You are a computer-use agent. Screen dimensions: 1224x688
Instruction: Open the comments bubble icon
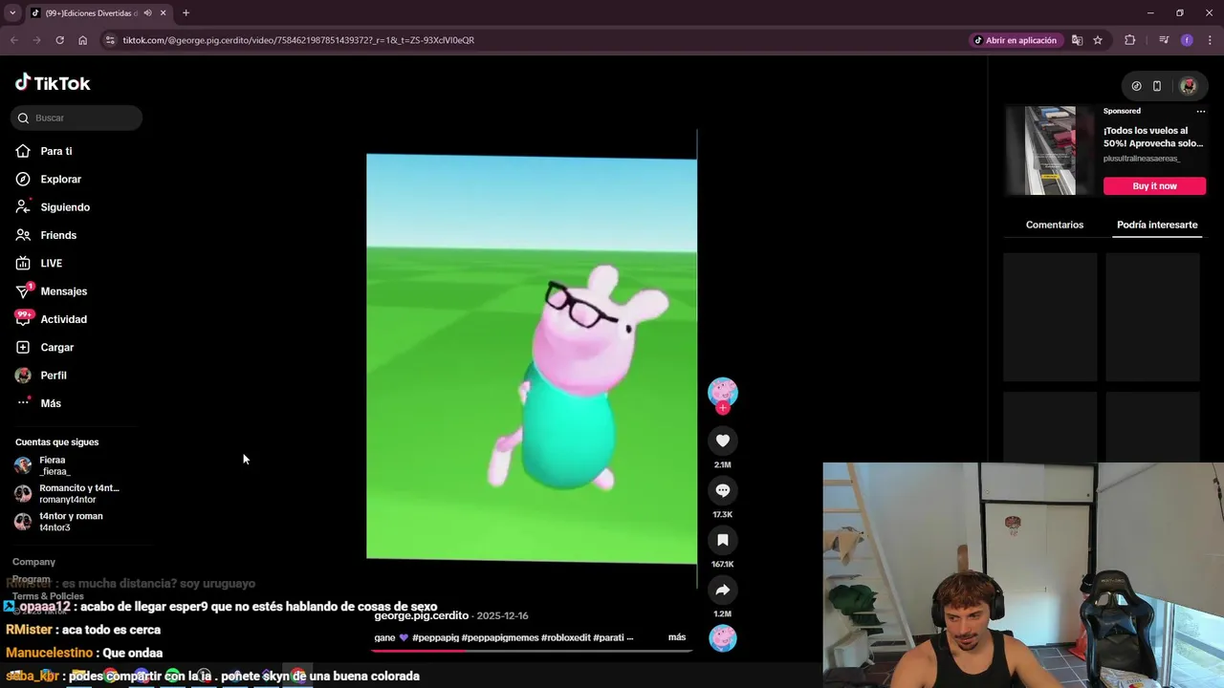coord(723,490)
